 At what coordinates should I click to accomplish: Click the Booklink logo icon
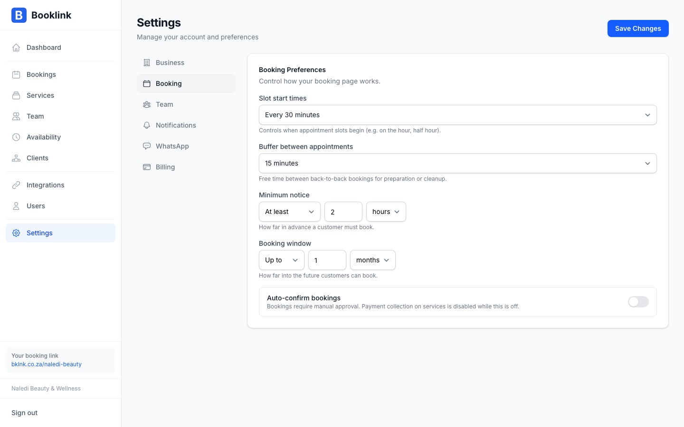click(19, 15)
